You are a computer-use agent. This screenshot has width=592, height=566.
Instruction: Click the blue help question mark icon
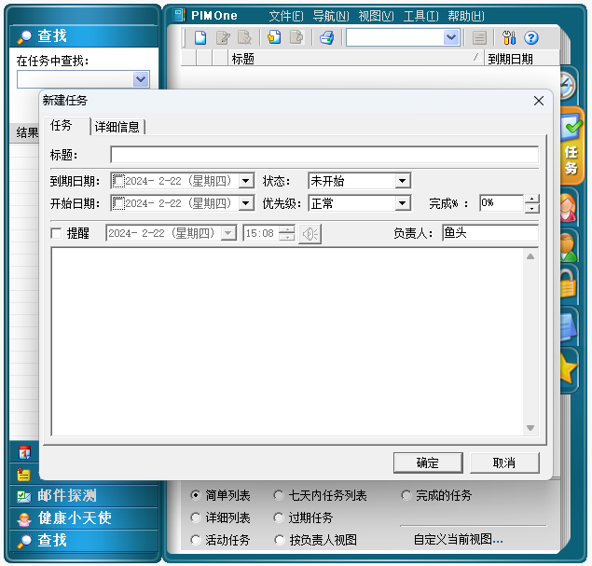pos(531,37)
